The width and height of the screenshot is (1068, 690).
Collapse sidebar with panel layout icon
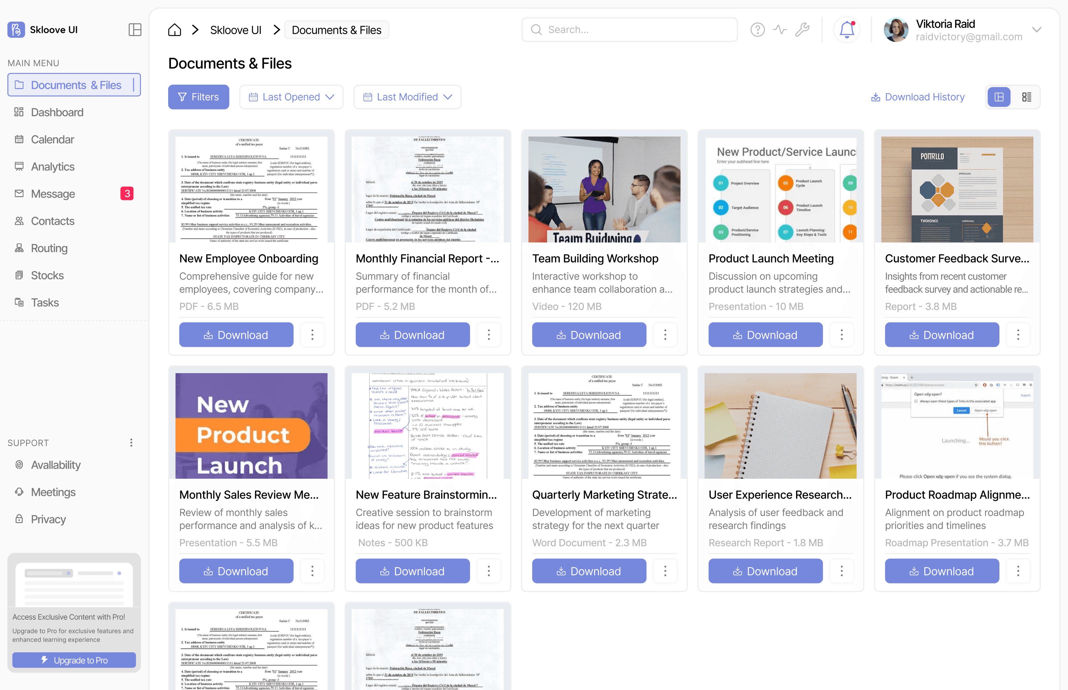(135, 29)
